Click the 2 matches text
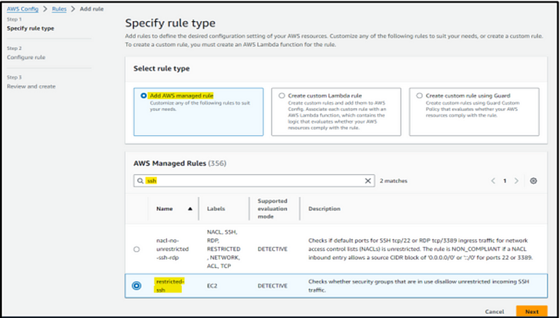Screen dimensions: 560x318 click(x=393, y=181)
